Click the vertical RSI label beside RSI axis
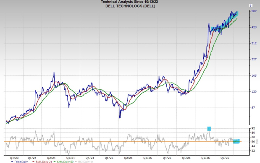 [257, 142]
